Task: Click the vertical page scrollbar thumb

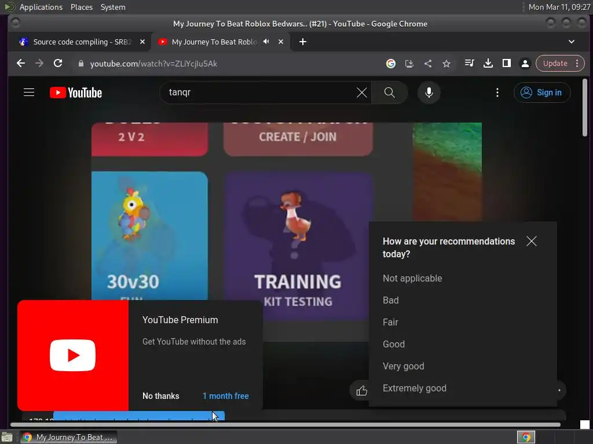Action: (x=585, y=108)
